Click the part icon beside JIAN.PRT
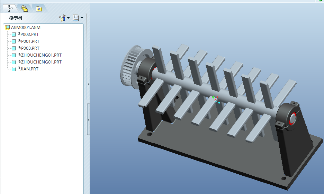 14,69
